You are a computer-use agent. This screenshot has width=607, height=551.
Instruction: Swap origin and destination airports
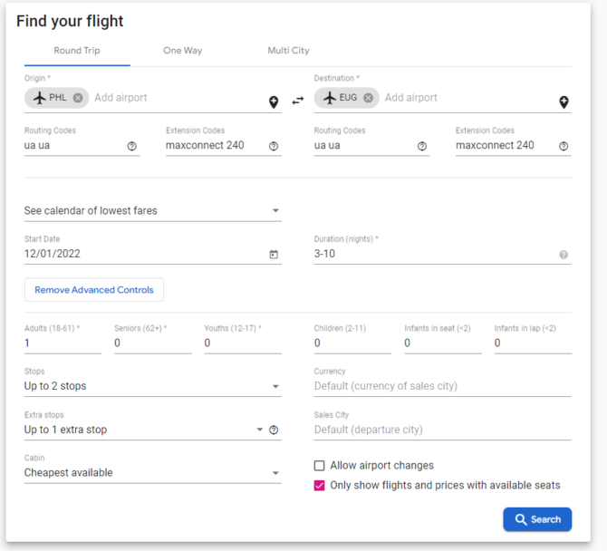[x=297, y=101]
